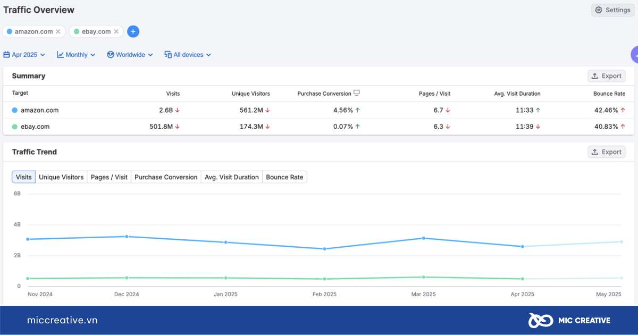Click ebay.com bounce rate 40.83%
The height and width of the screenshot is (335, 638).
[x=607, y=127]
